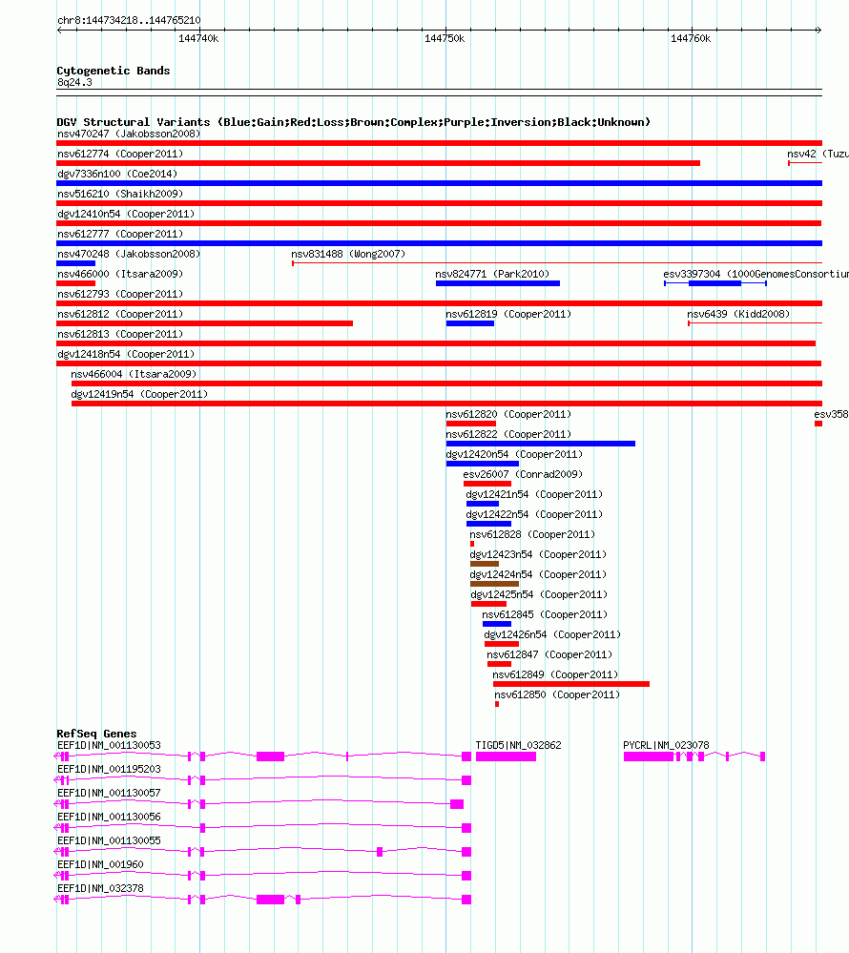Click the EEF1D|NM_001130053 gene label
This screenshot has width=849, height=953.
point(109,746)
